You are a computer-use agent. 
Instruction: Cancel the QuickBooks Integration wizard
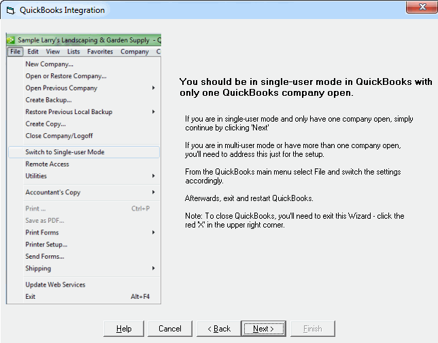pos(170,329)
